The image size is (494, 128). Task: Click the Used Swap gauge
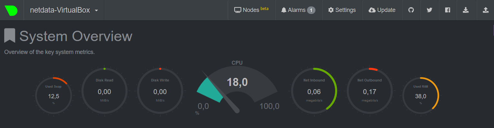point(54,96)
